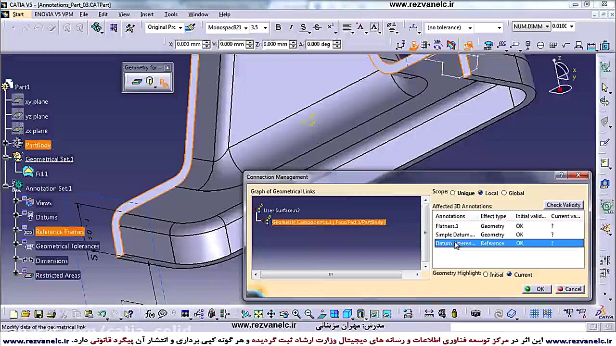
Task: Set Geometry Highlight to Initial
Action: tap(485, 274)
